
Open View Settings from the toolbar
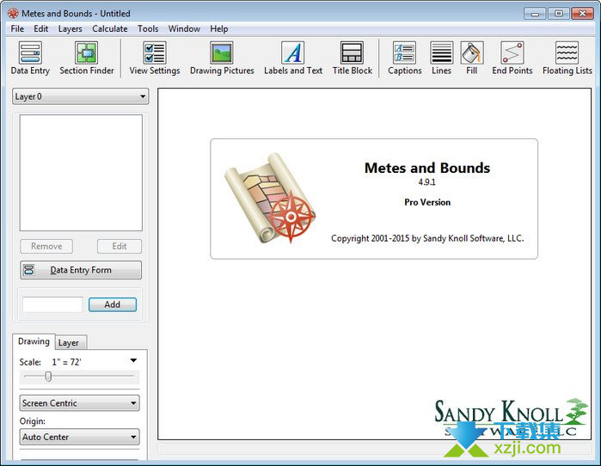(155, 53)
